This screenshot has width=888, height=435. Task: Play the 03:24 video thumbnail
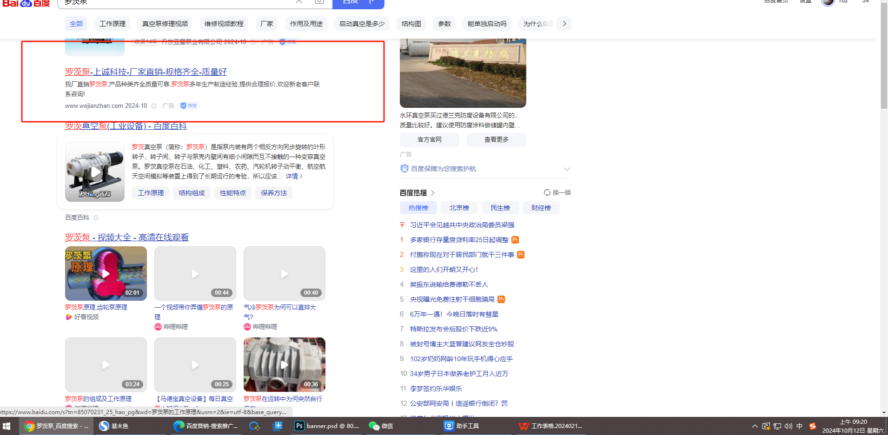click(x=106, y=364)
